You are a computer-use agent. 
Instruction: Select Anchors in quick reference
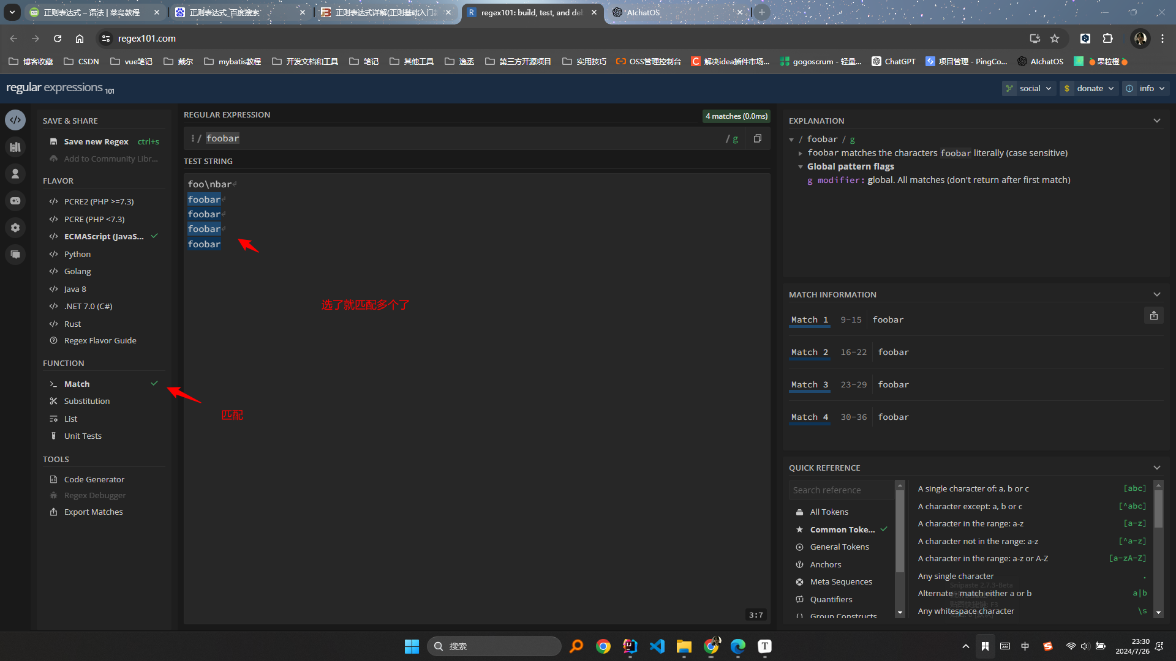(825, 564)
